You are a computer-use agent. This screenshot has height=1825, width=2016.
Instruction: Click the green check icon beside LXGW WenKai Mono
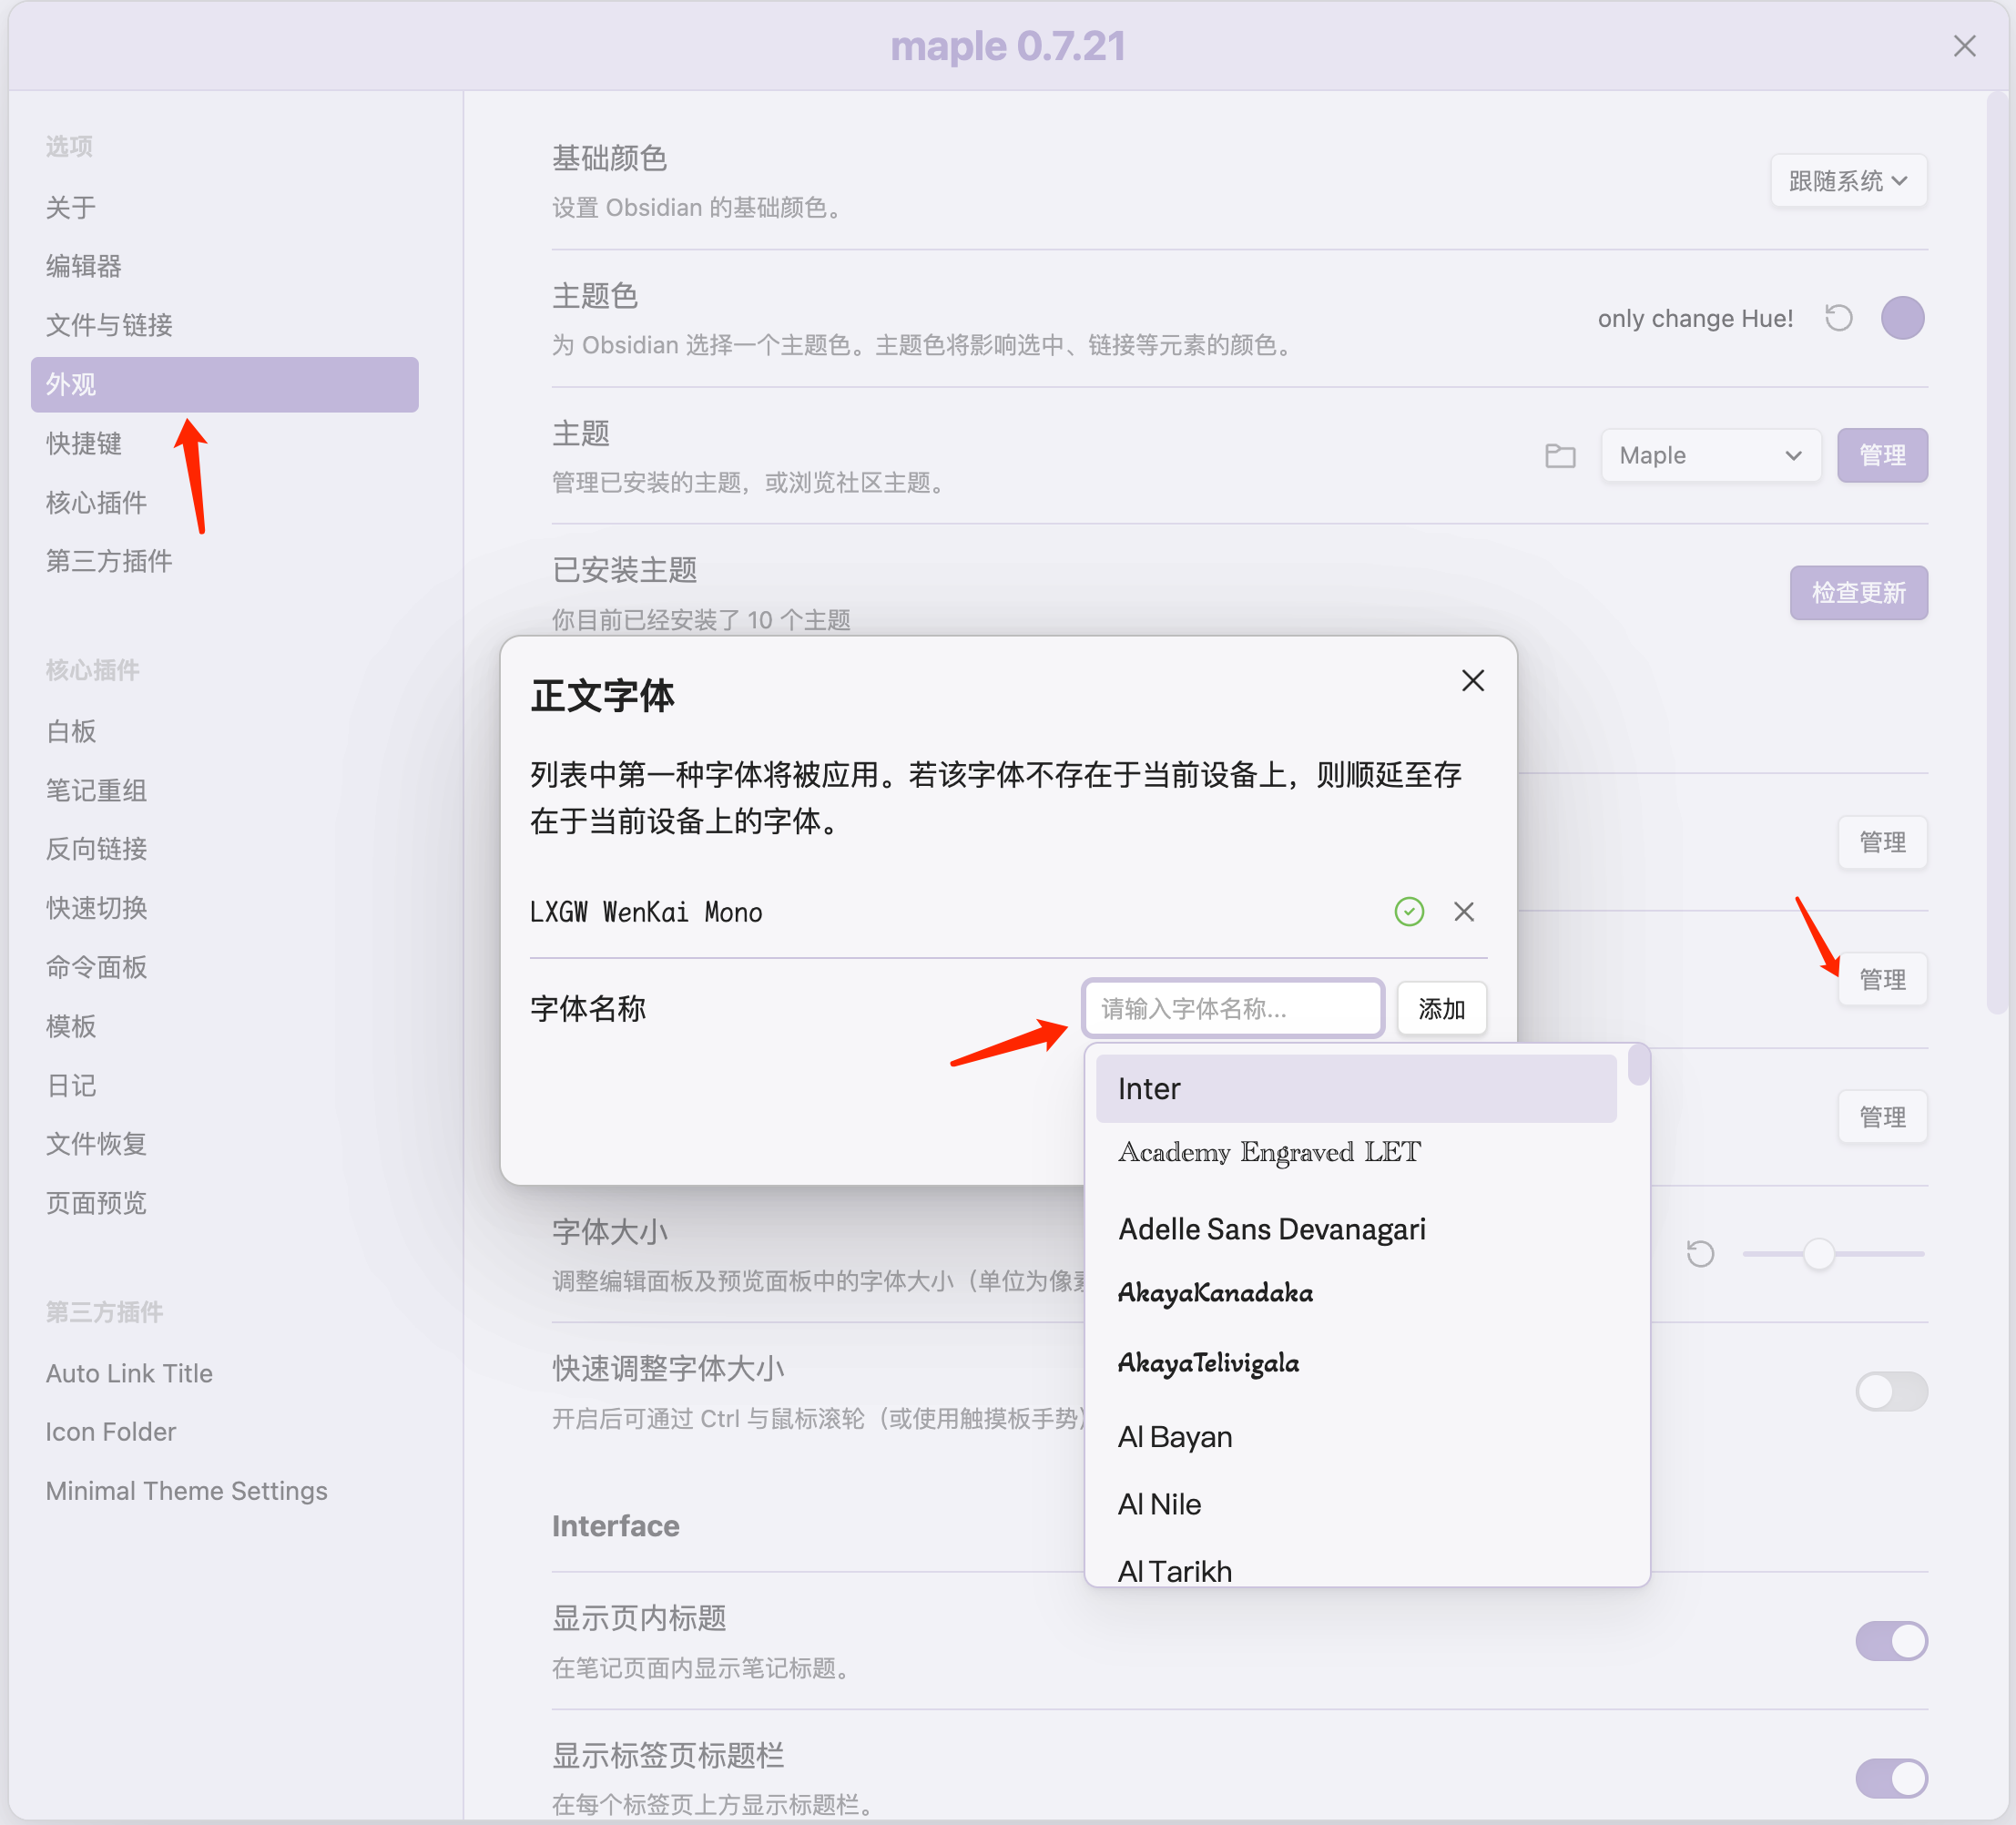coord(1409,911)
